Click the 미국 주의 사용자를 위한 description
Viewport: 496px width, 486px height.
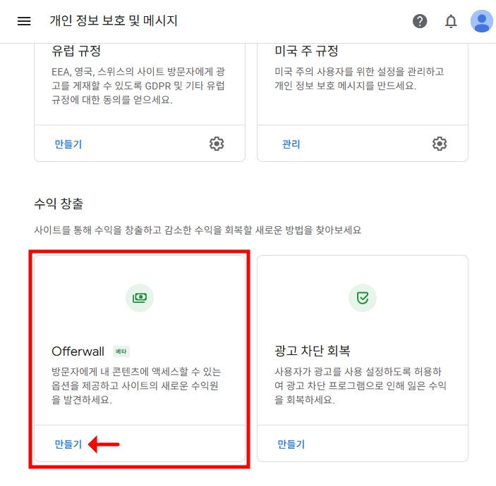tap(359, 79)
